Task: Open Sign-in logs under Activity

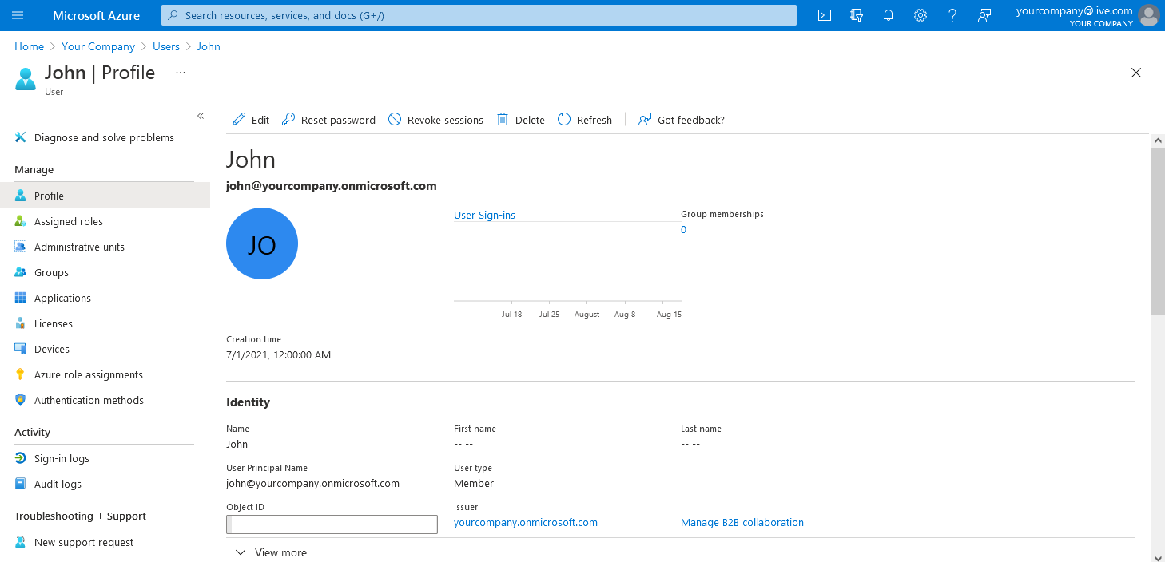Action: (x=62, y=457)
